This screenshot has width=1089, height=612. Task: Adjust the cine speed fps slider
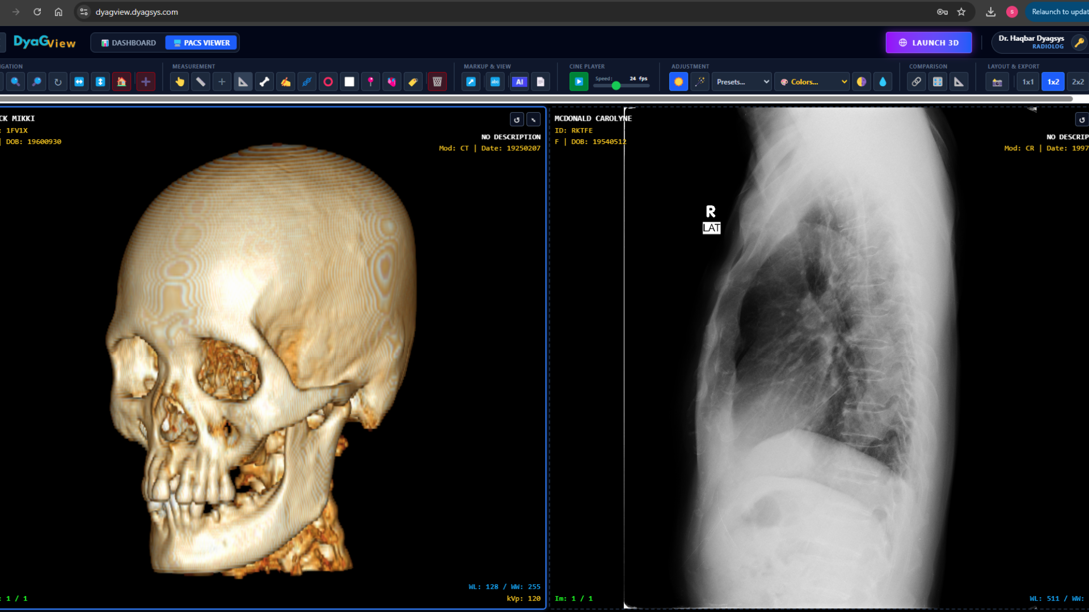(621, 86)
